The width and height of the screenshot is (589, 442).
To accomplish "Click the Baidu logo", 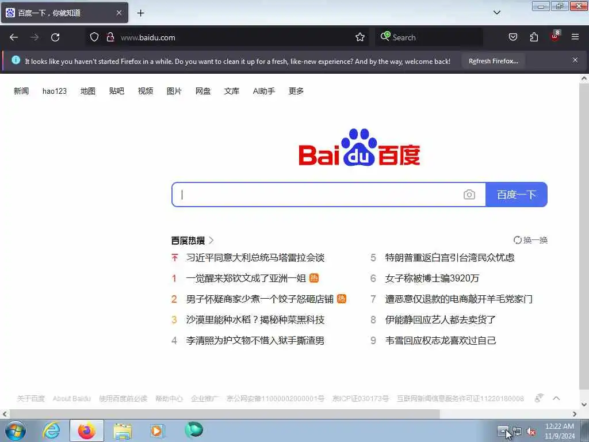I will pyautogui.click(x=359, y=147).
